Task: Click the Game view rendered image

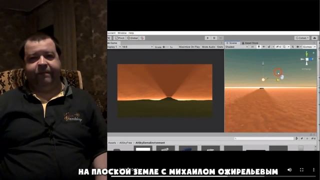Action: point(165,91)
